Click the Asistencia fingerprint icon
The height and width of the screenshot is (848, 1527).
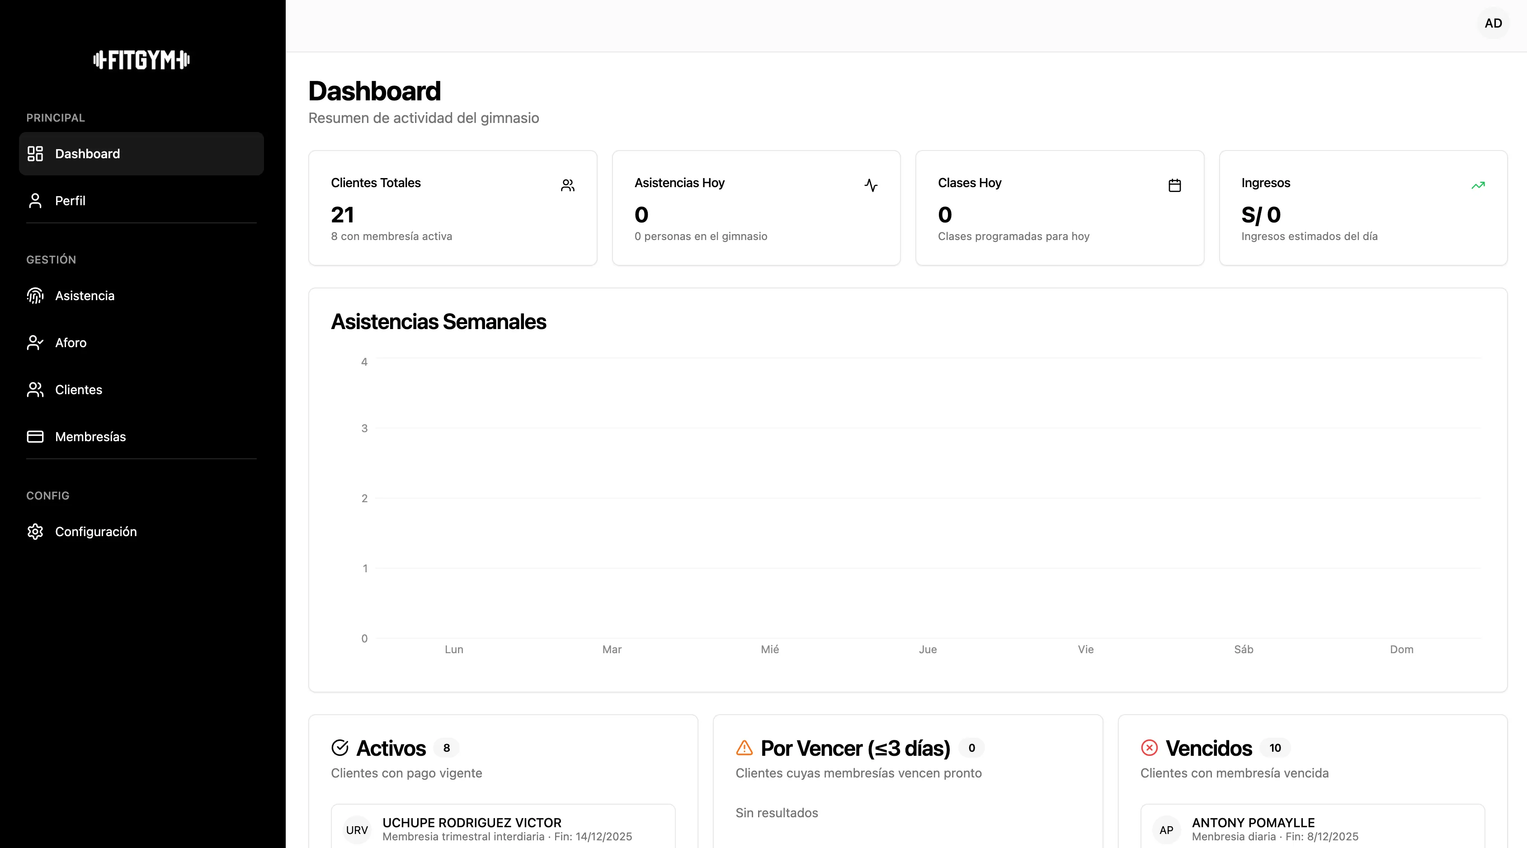[35, 296]
